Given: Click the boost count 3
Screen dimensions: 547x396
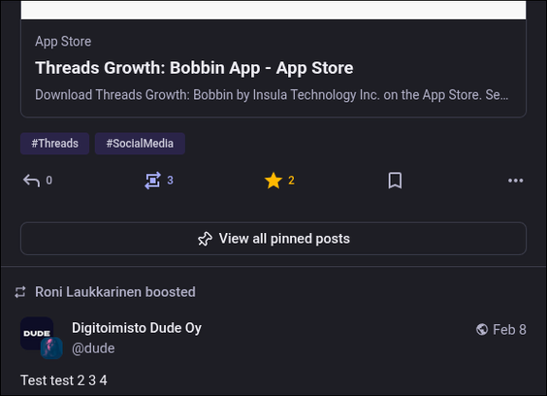Looking at the screenshot, I should click(170, 181).
